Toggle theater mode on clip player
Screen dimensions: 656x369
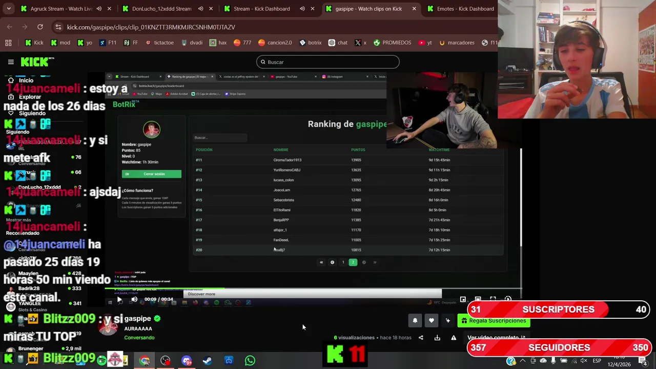point(478,299)
